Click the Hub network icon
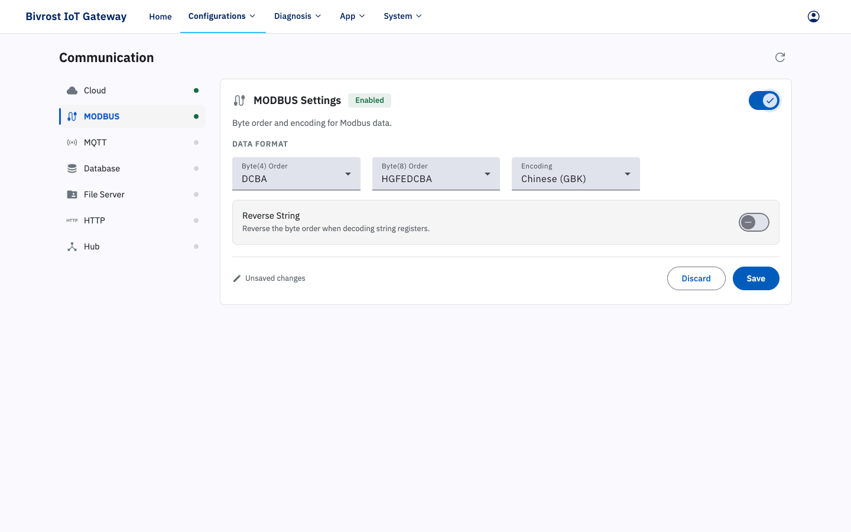 pos(72,246)
